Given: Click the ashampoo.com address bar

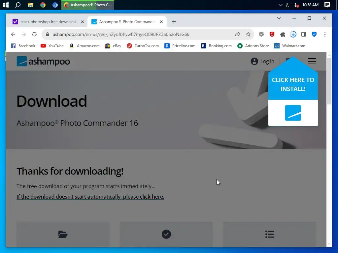Looking at the screenshot, I should point(121,34).
